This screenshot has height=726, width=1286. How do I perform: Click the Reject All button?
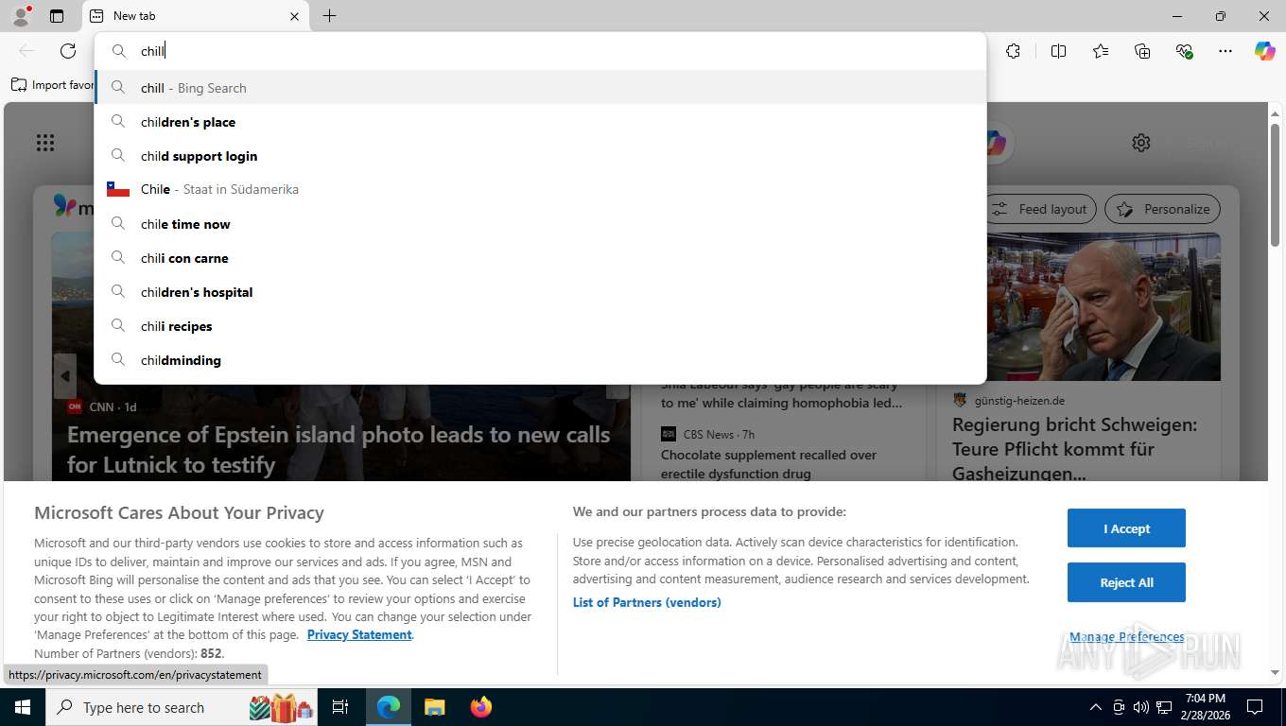[x=1126, y=582]
